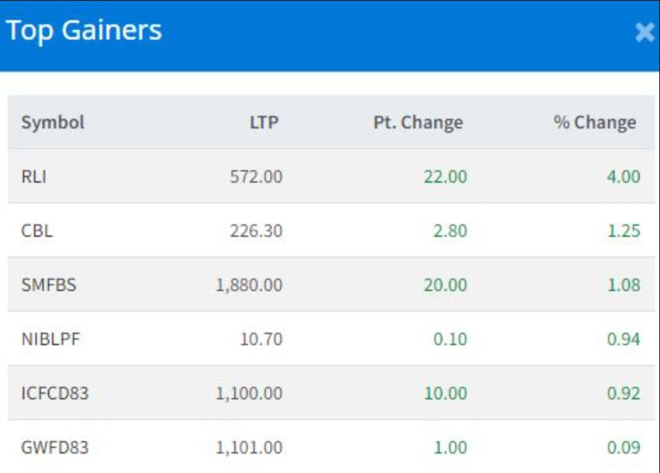Screen dimensions: 660x473
Task: Close the Top Gainers dialog
Action: [645, 32]
